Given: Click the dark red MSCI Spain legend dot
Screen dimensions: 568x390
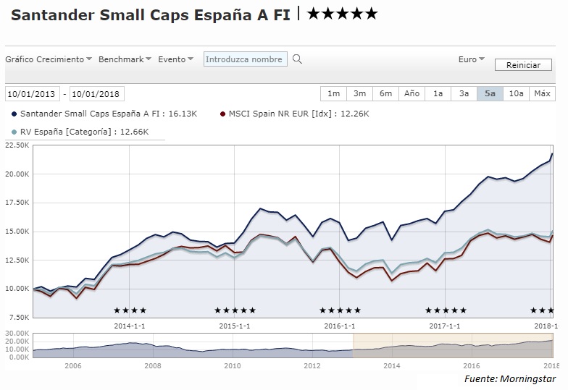Looking at the screenshot, I should click(x=222, y=114).
